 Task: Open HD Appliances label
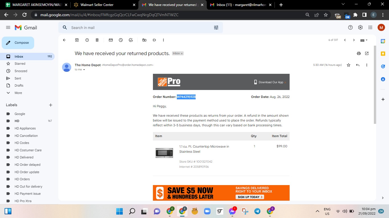click(x=27, y=128)
